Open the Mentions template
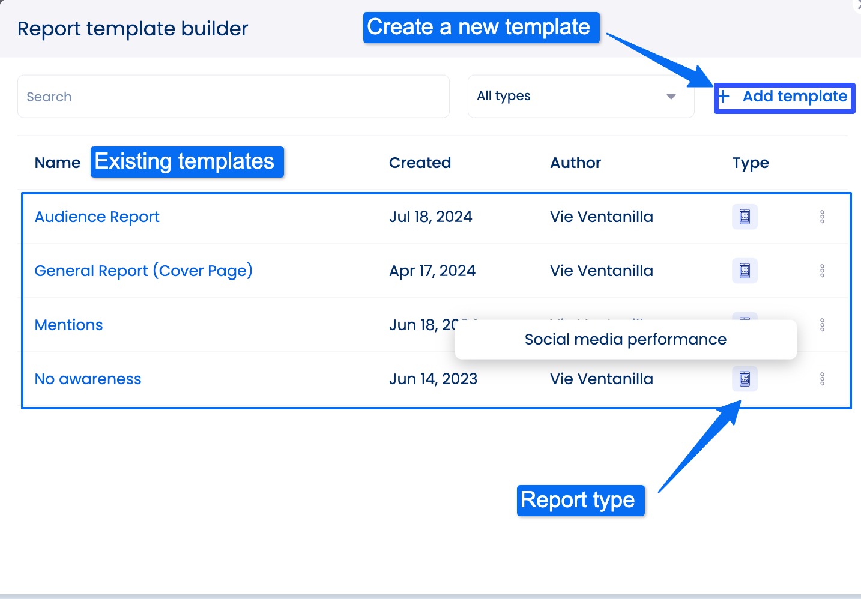861x599 pixels. pos(68,325)
